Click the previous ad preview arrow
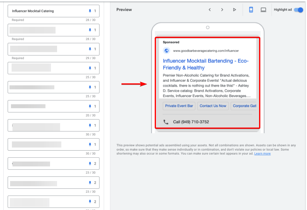This screenshot has width=307, height=210. click(x=210, y=10)
